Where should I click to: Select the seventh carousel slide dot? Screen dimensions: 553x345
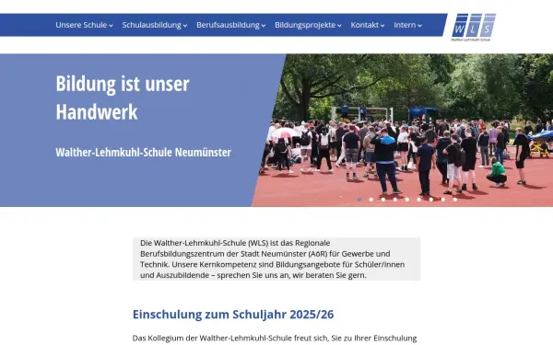point(431,200)
